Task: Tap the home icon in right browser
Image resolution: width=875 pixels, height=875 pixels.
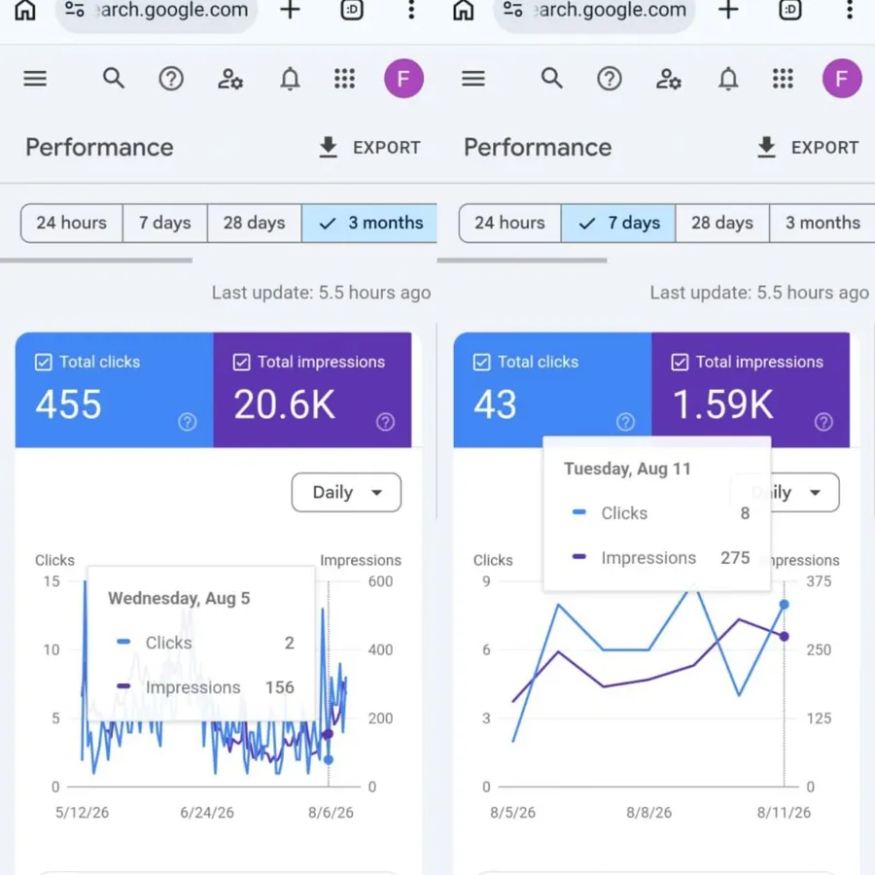Action: tap(463, 10)
